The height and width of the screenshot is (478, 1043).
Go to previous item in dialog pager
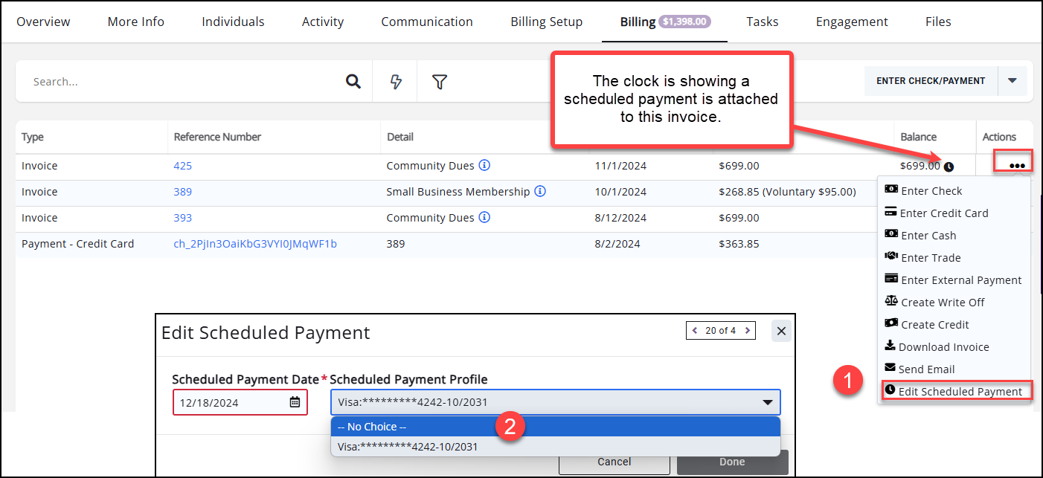[695, 331]
